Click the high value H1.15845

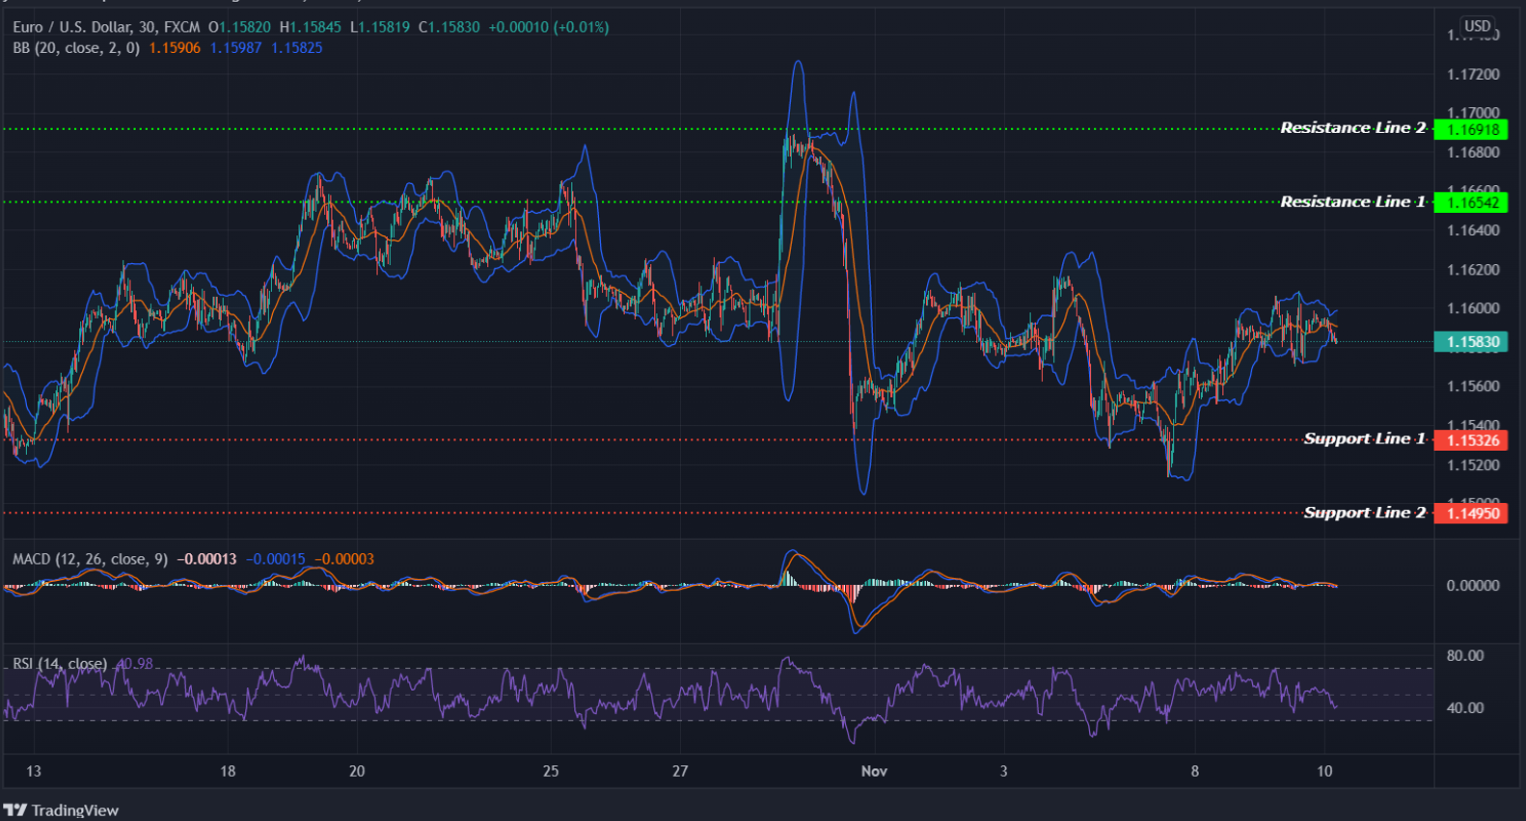click(x=310, y=27)
